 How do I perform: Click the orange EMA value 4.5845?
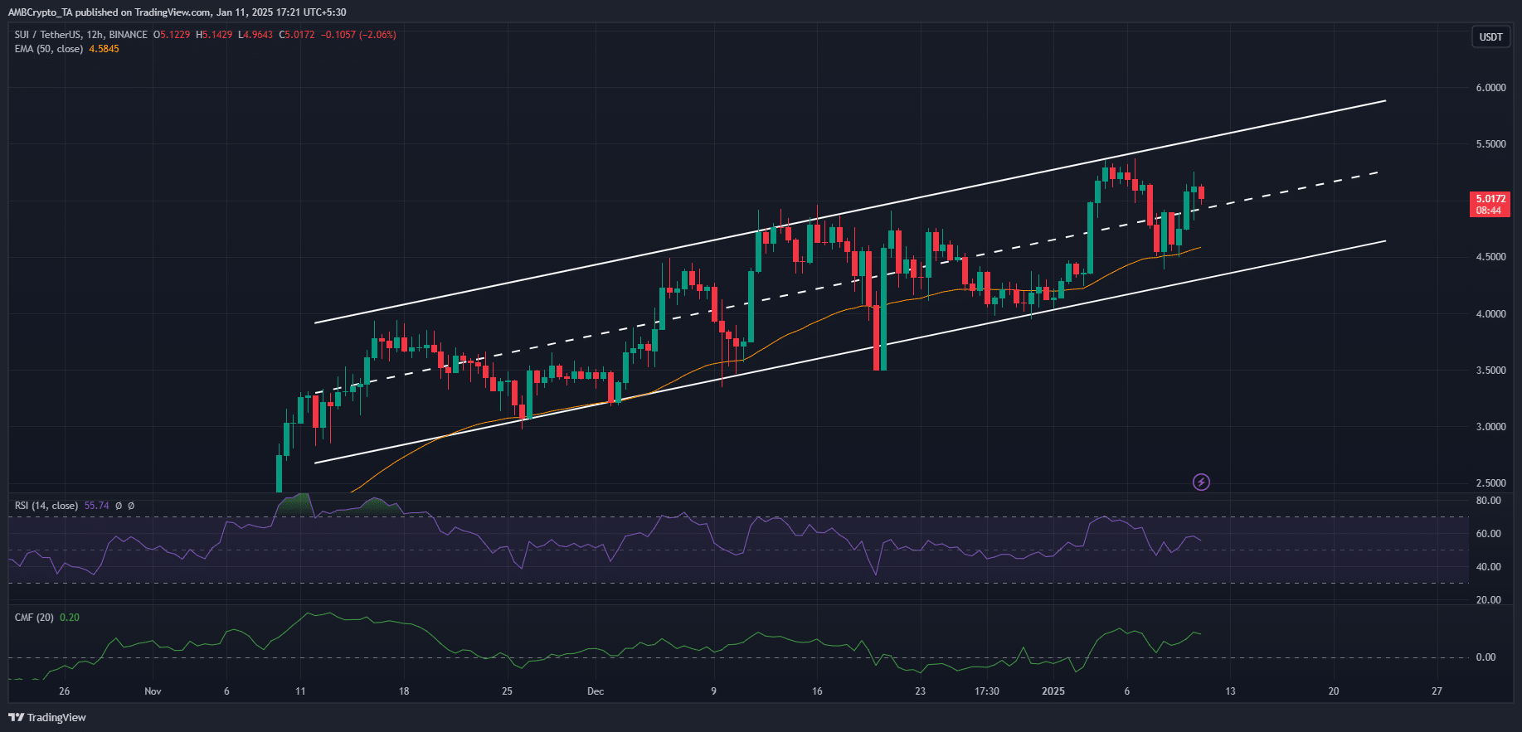click(104, 49)
